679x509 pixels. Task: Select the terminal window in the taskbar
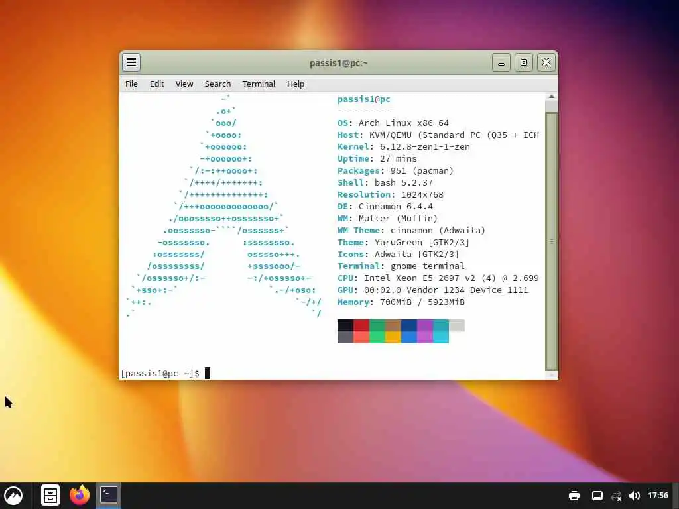tap(108, 495)
